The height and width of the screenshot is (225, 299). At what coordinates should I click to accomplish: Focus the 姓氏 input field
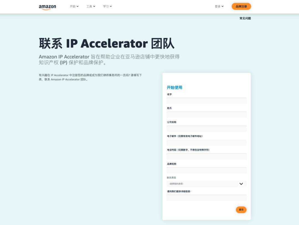point(207,115)
